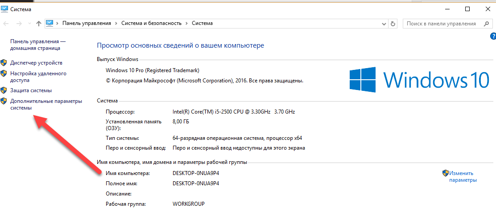Image resolution: width=496 pixels, height=212 pixels.
Task: Click shield icon beside Дополнительные параметры системы
Action: coord(4,101)
